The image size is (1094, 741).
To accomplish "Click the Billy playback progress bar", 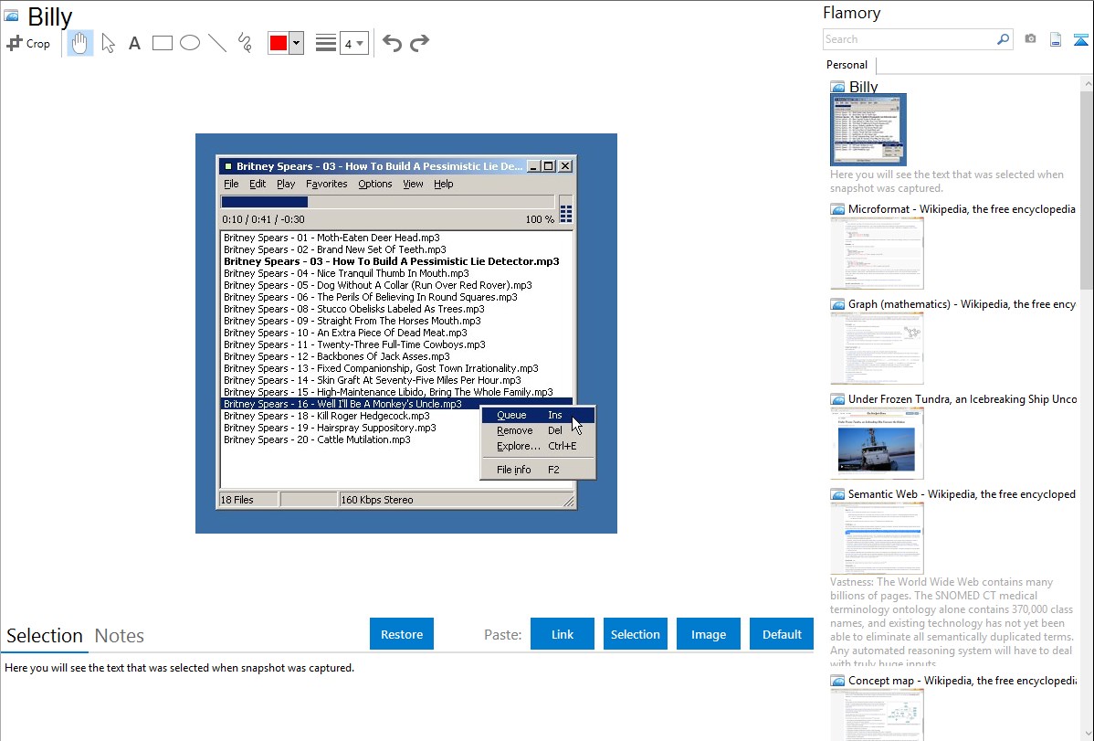I will [x=388, y=202].
